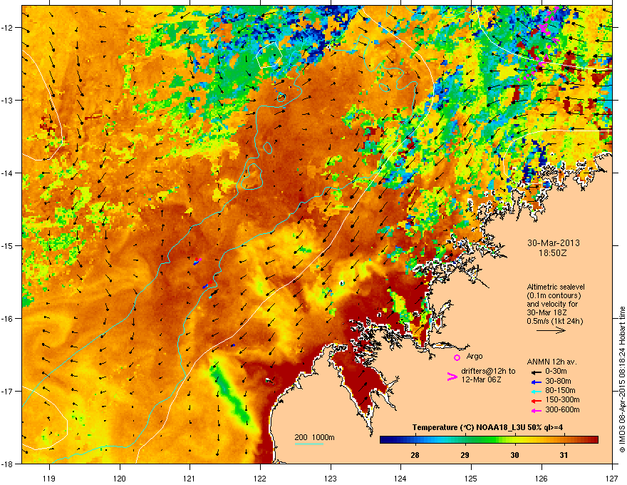Click the '30-80m' depth label
The width and height of the screenshot is (627, 485).
coord(558,382)
